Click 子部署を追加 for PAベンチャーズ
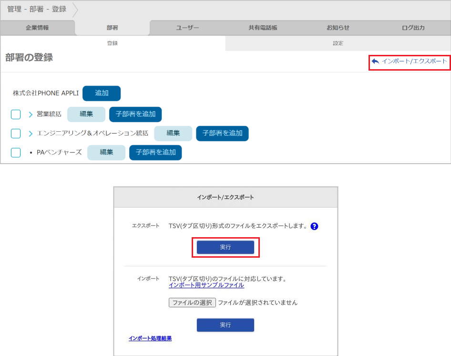Image resolution: width=451 pixels, height=356 pixels. coord(155,152)
